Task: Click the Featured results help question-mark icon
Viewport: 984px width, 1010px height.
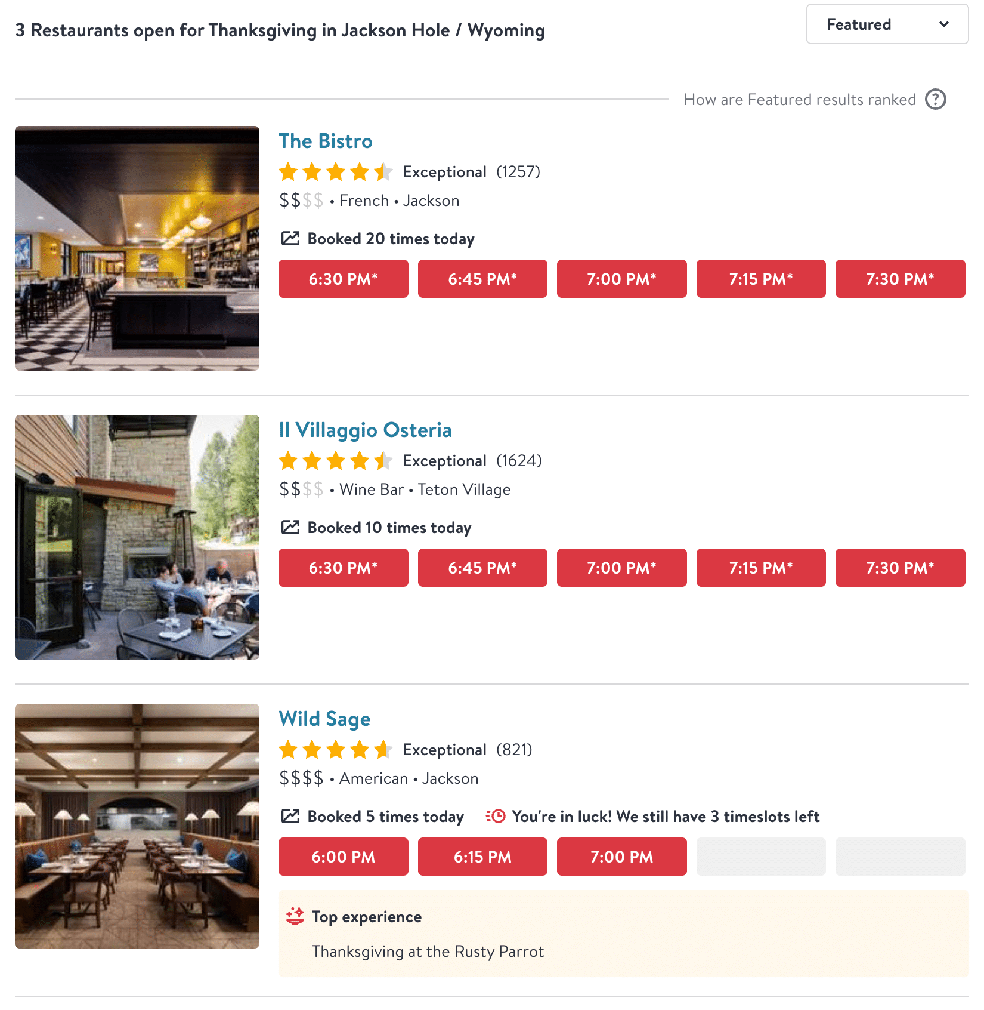Action: point(935,99)
